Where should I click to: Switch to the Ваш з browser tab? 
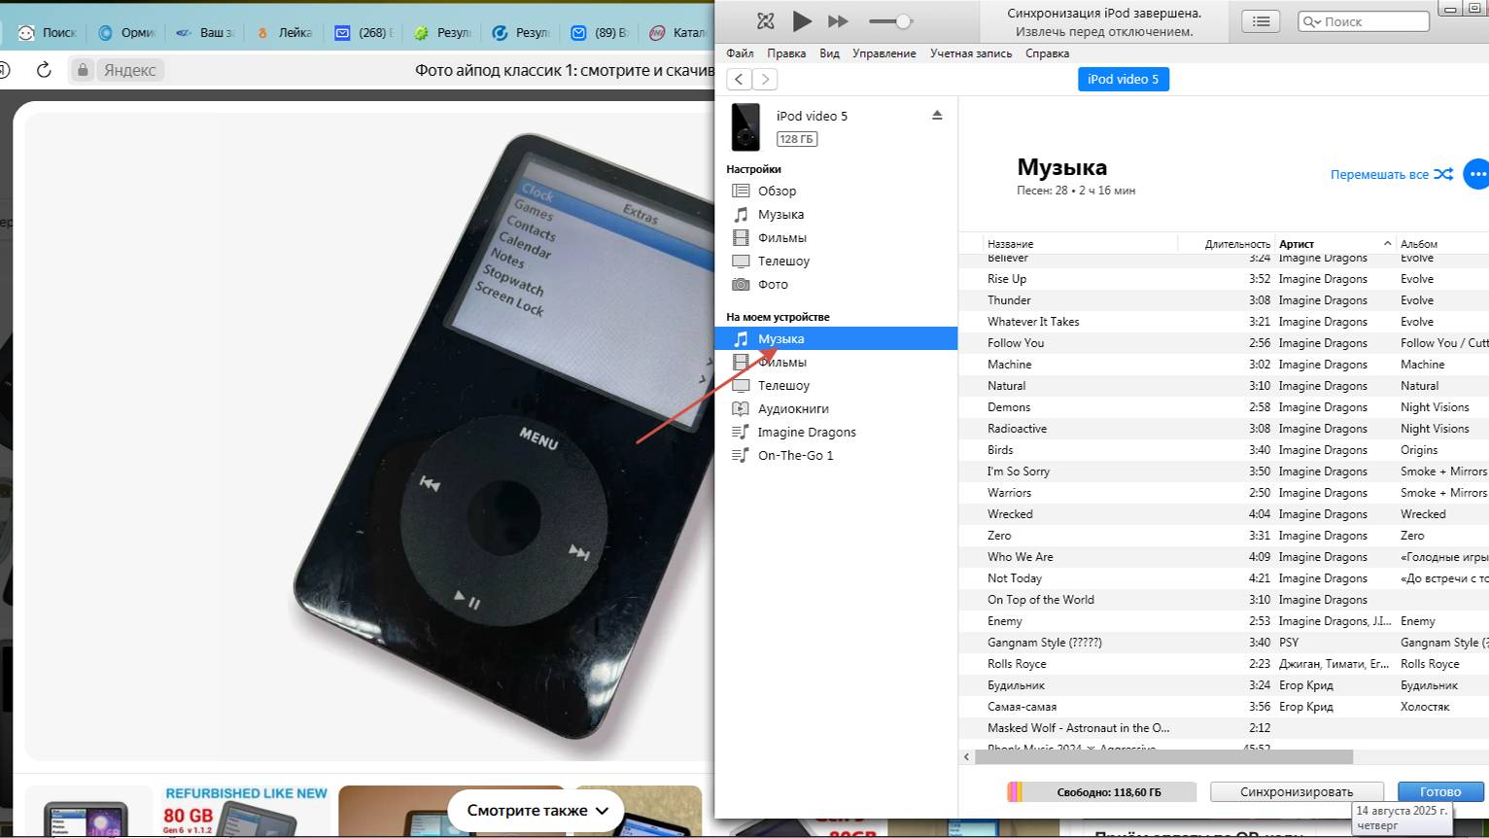click(205, 32)
